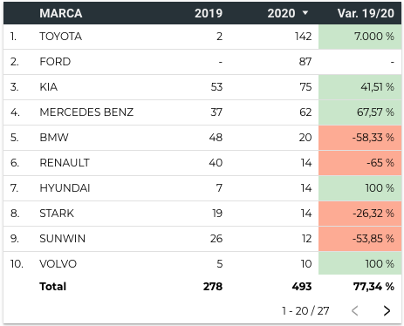Select the FORD brand name

(55, 62)
